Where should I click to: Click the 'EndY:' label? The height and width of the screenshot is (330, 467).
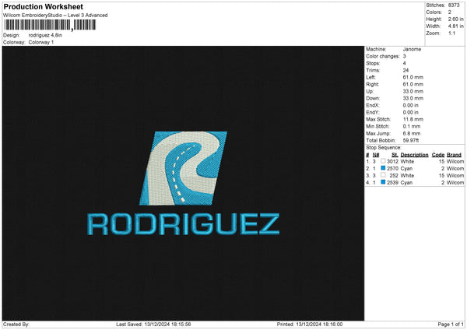[x=373, y=112]
